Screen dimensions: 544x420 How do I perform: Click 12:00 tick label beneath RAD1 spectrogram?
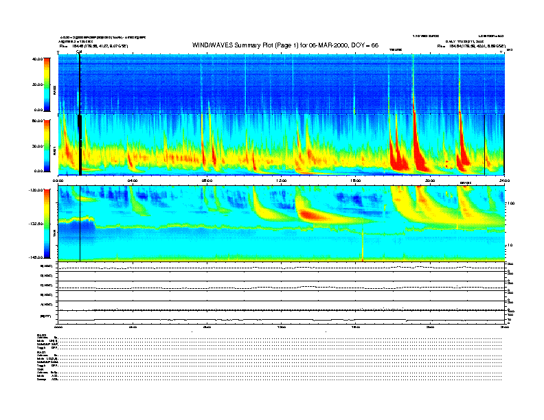point(282,180)
